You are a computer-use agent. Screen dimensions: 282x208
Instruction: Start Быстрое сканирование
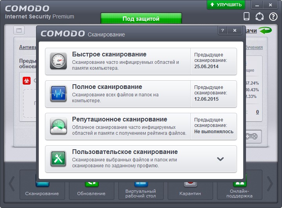(x=141, y=61)
